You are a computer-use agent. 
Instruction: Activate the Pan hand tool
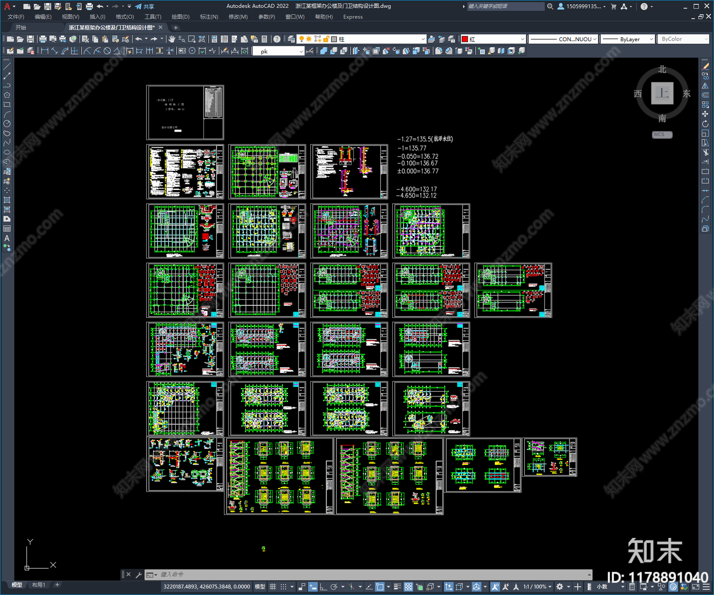[172, 39]
